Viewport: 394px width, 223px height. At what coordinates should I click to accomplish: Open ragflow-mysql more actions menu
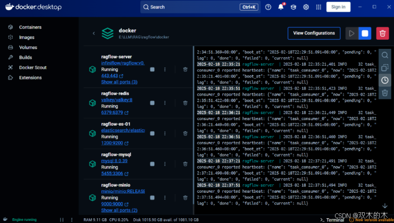(x=165, y=164)
